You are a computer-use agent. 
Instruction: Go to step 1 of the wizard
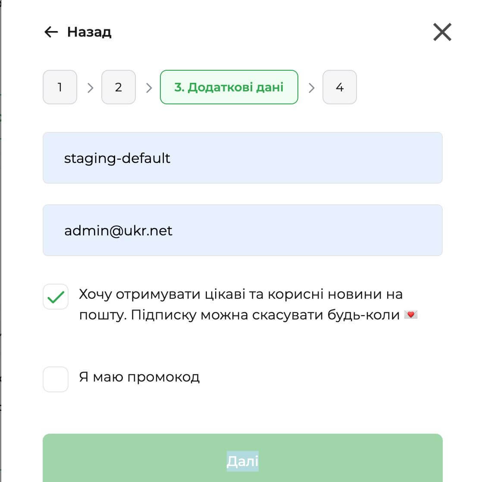point(60,87)
